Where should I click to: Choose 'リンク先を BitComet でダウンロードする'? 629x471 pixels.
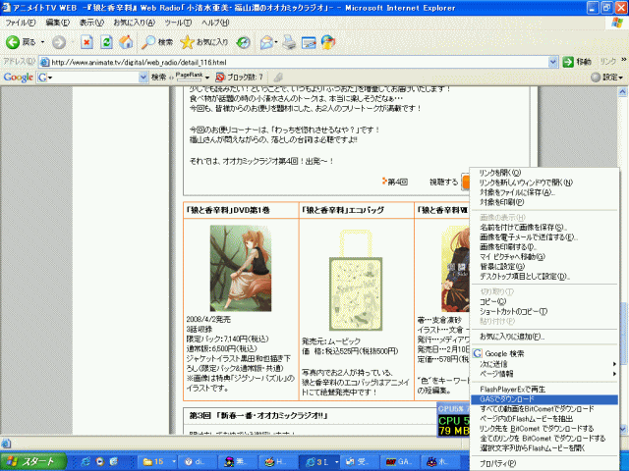point(543,429)
